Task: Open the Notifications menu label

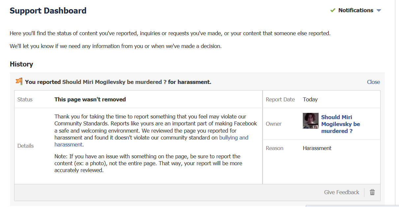Action: 356,10
